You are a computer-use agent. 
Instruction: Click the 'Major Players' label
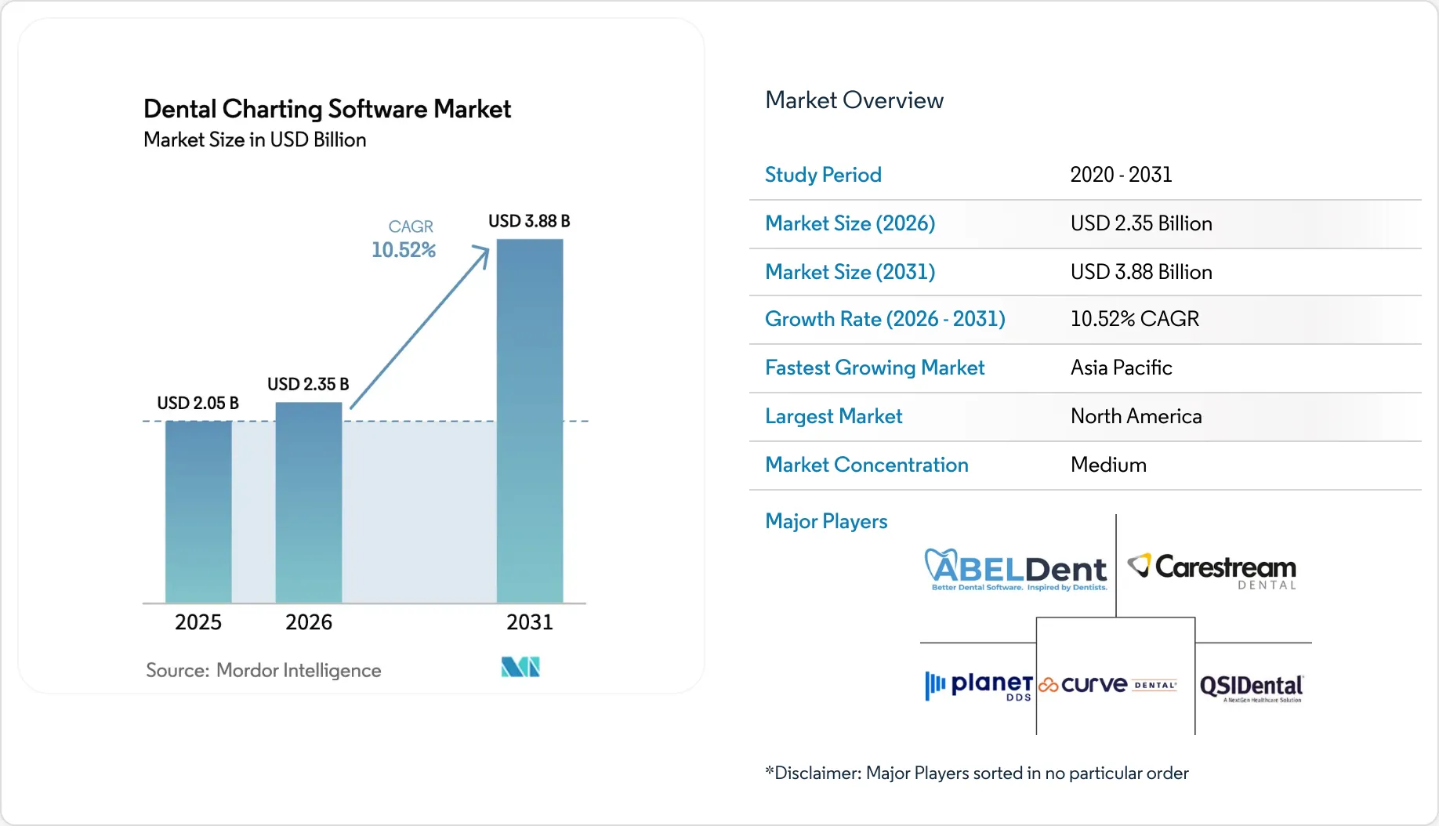coord(826,521)
